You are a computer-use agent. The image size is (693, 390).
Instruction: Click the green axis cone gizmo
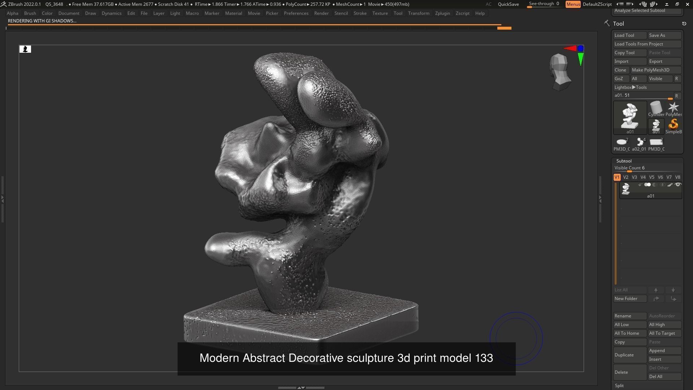(x=580, y=60)
